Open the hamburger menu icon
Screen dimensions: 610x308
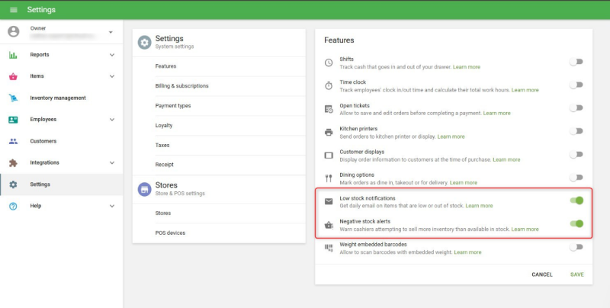(x=13, y=10)
